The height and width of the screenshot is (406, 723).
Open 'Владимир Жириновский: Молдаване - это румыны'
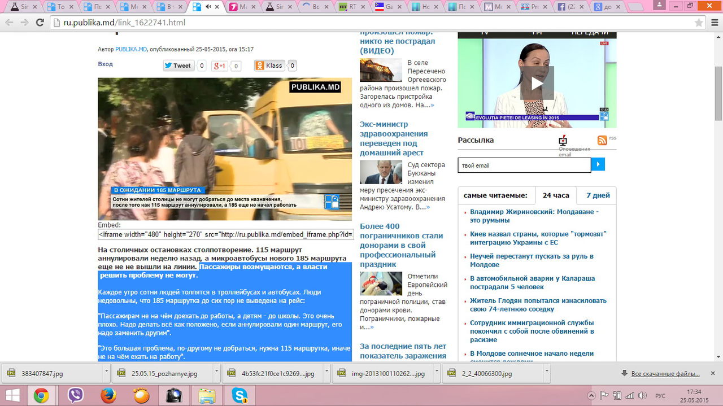click(x=534, y=216)
